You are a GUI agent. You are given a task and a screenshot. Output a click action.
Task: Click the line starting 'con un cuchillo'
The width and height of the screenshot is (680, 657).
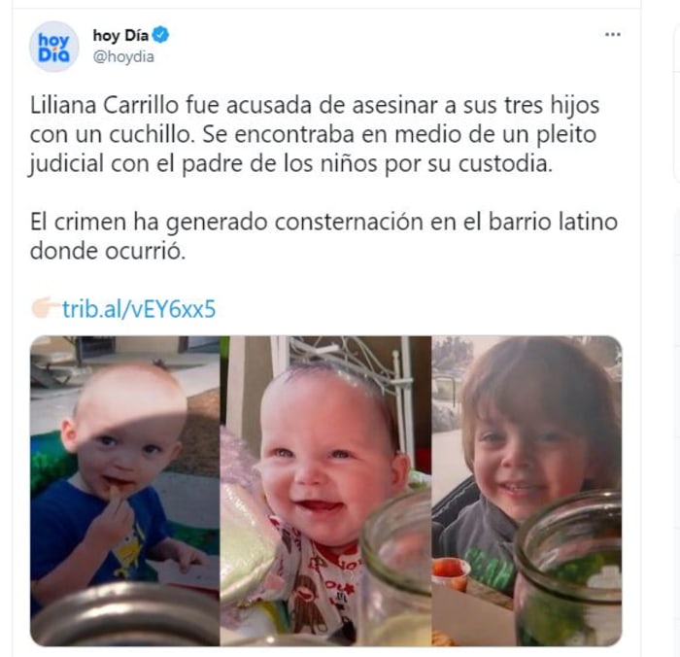(x=313, y=134)
